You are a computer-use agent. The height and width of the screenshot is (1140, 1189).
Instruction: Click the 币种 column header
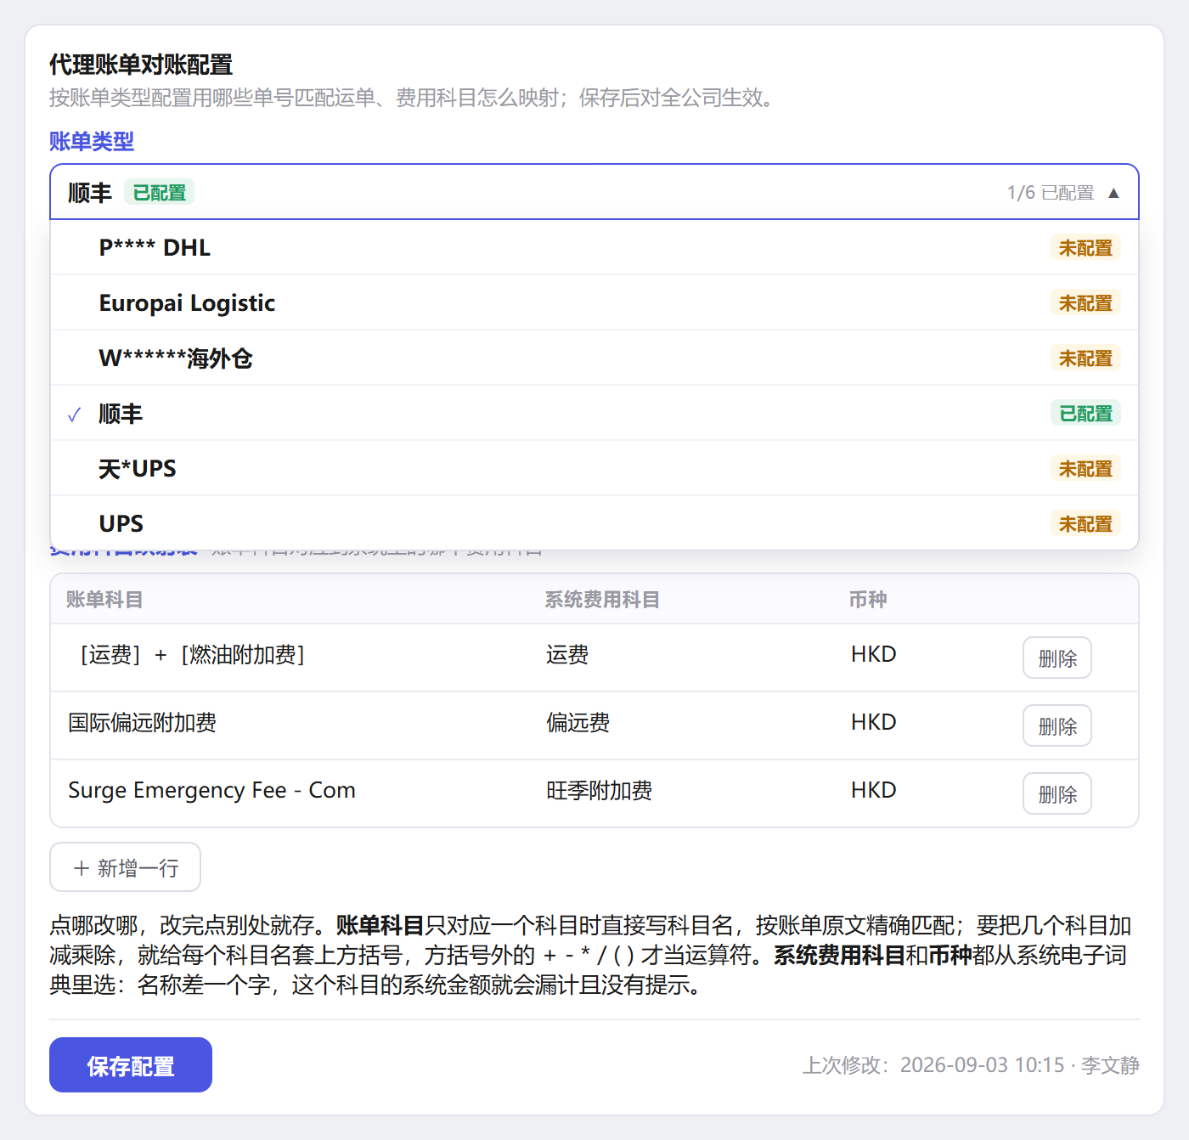point(868,600)
